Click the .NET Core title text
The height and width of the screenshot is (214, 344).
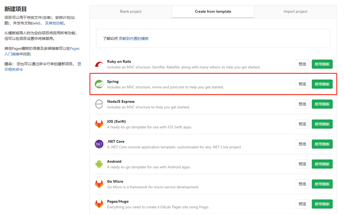(116, 141)
